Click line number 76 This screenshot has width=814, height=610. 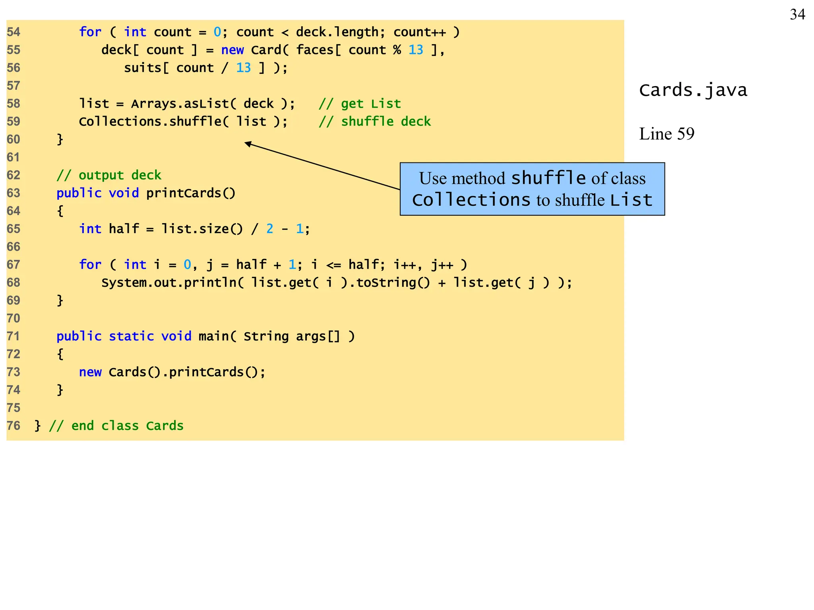[14, 426]
